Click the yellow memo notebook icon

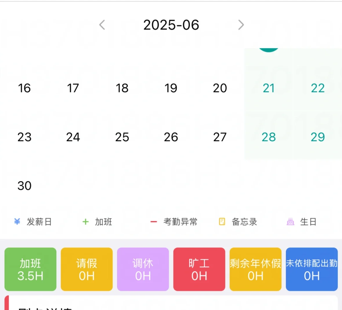click(x=222, y=222)
